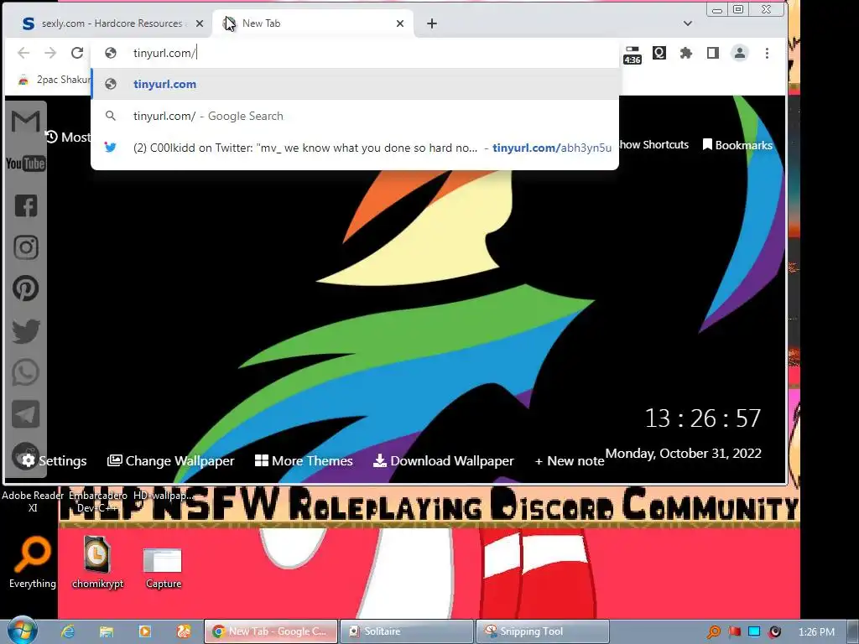859x644 pixels.
Task: Click Download Wallpaper
Action: pyautogui.click(x=444, y=460)
